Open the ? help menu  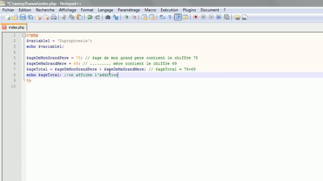point(225,10)
